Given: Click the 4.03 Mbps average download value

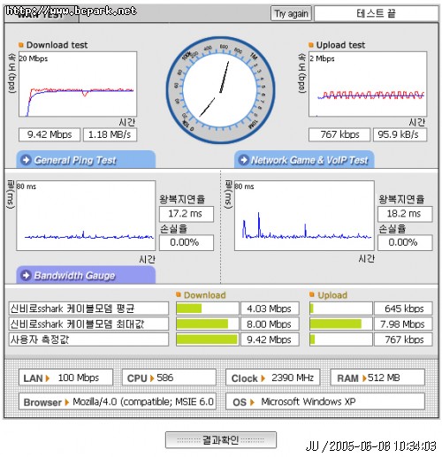Looking at the screenshot, I should 270,308.
